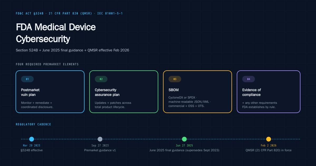Click the blue Mar 29 2023 timeline dot
Image resolution: width=316 pixels, height=166 pixels.
click(x=32, y=139)
